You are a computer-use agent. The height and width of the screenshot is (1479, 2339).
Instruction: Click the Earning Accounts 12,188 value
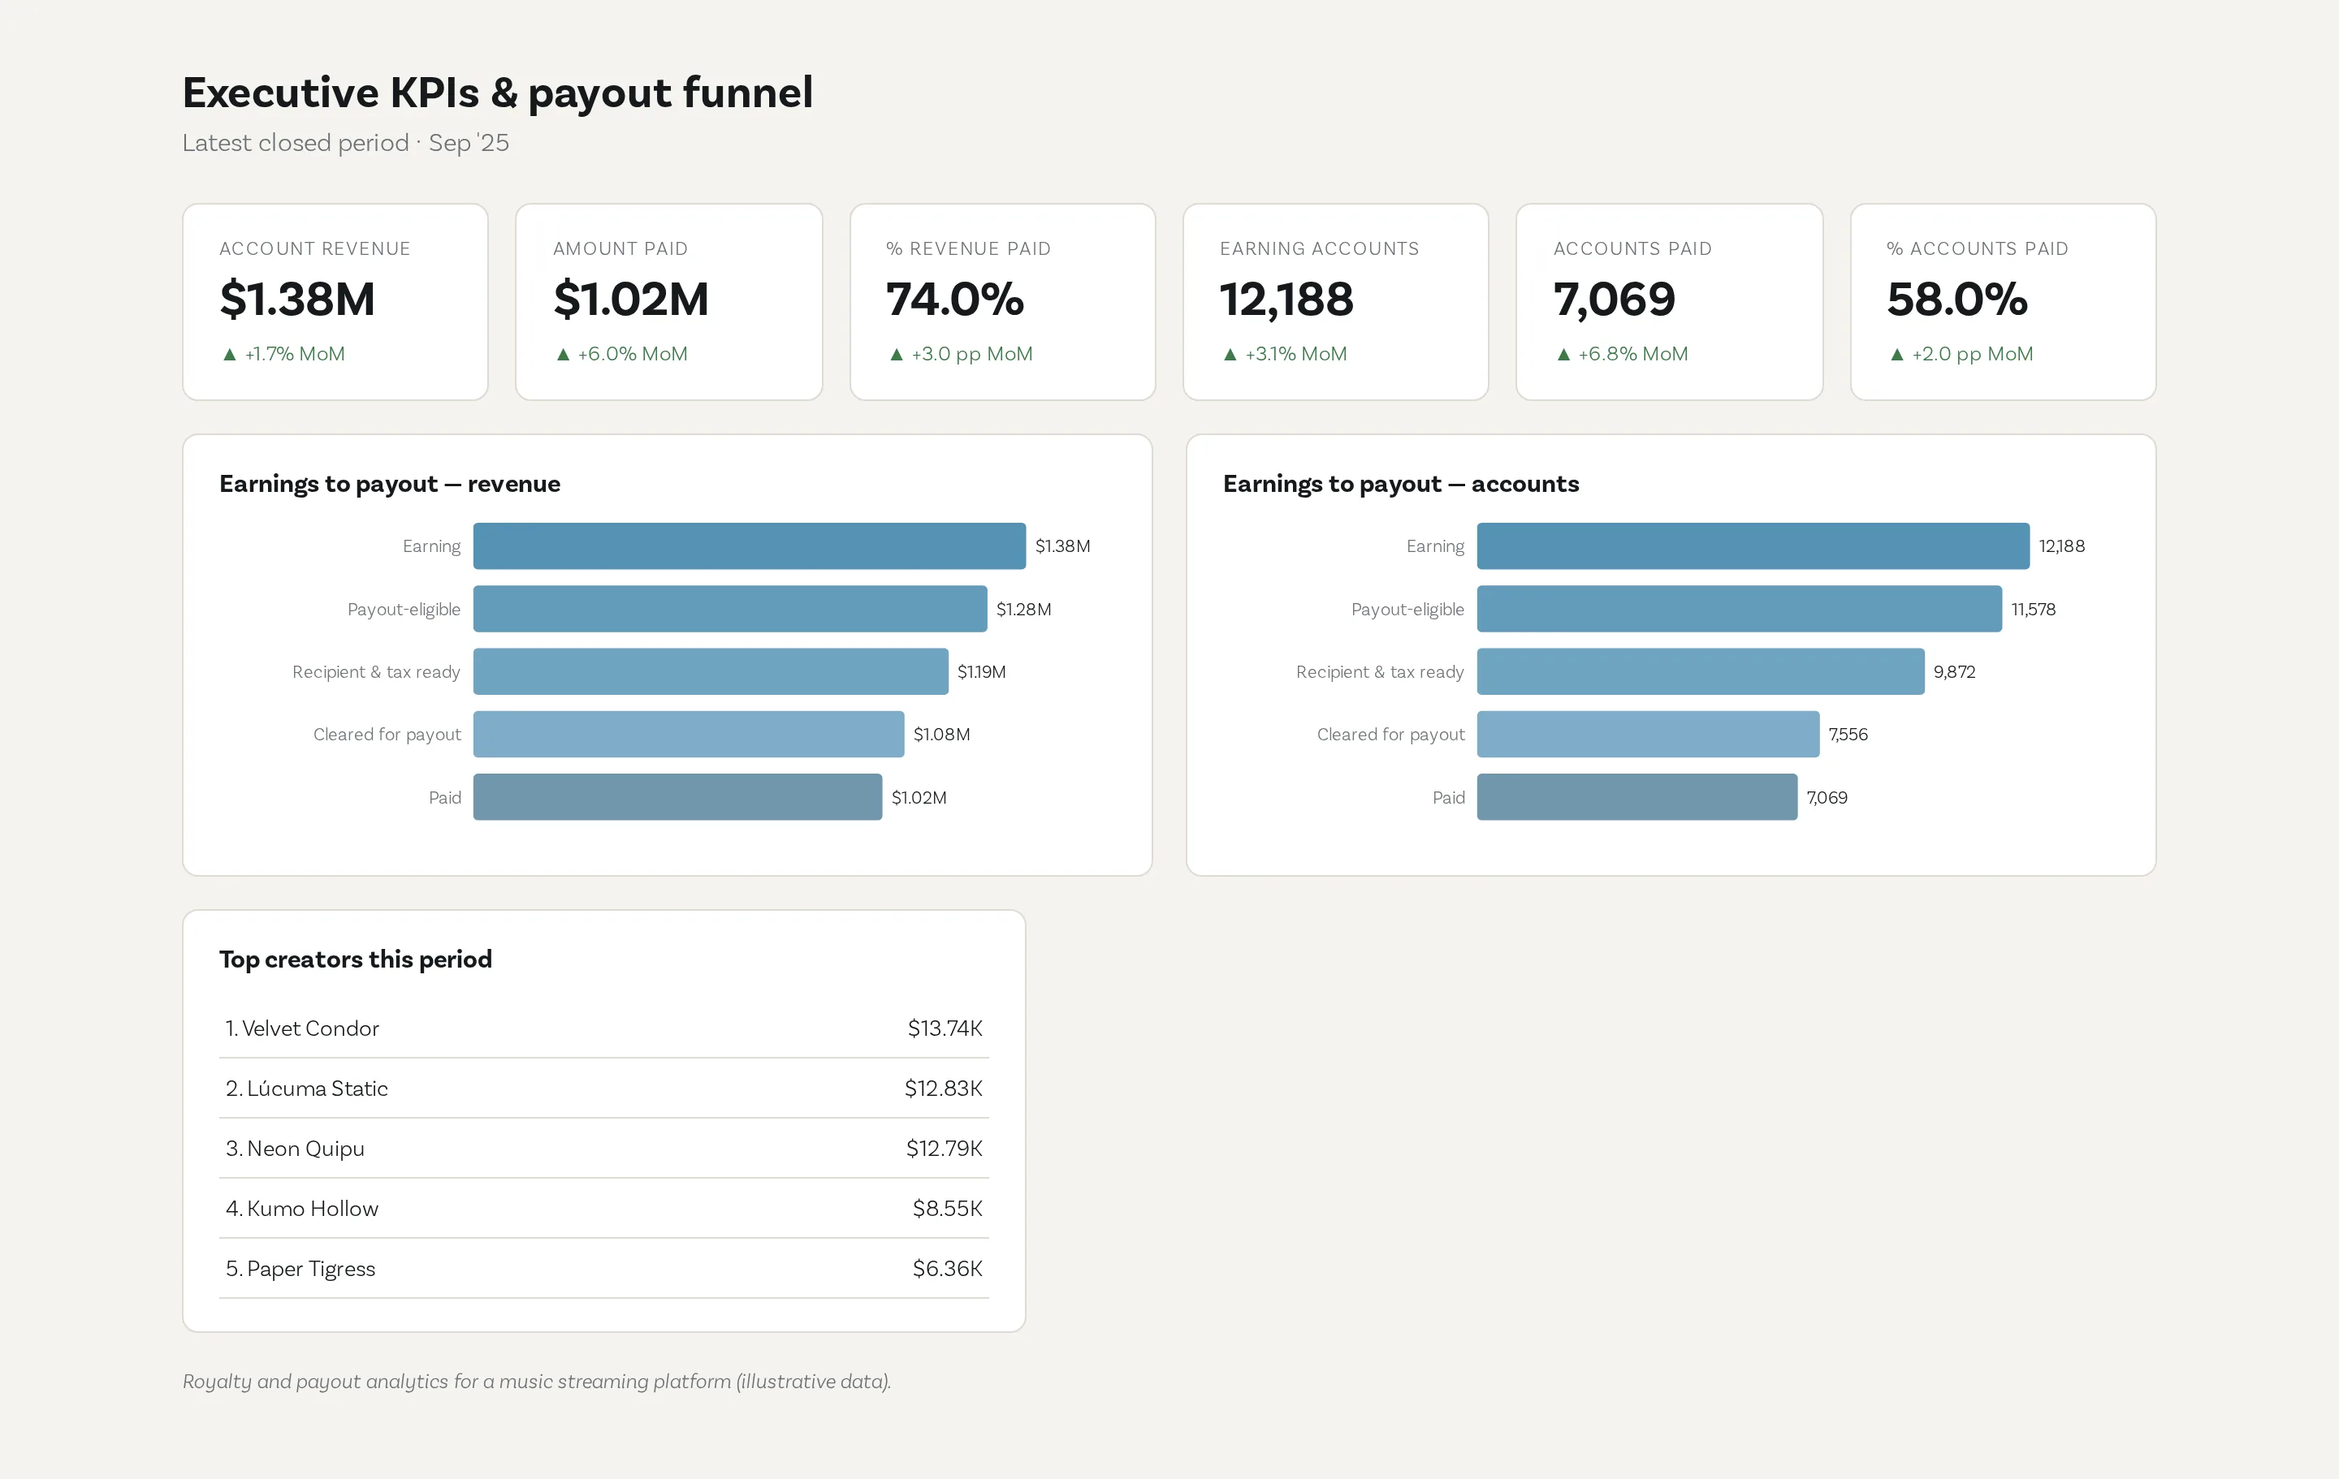pyautogui.click(x=1286, y=299)
